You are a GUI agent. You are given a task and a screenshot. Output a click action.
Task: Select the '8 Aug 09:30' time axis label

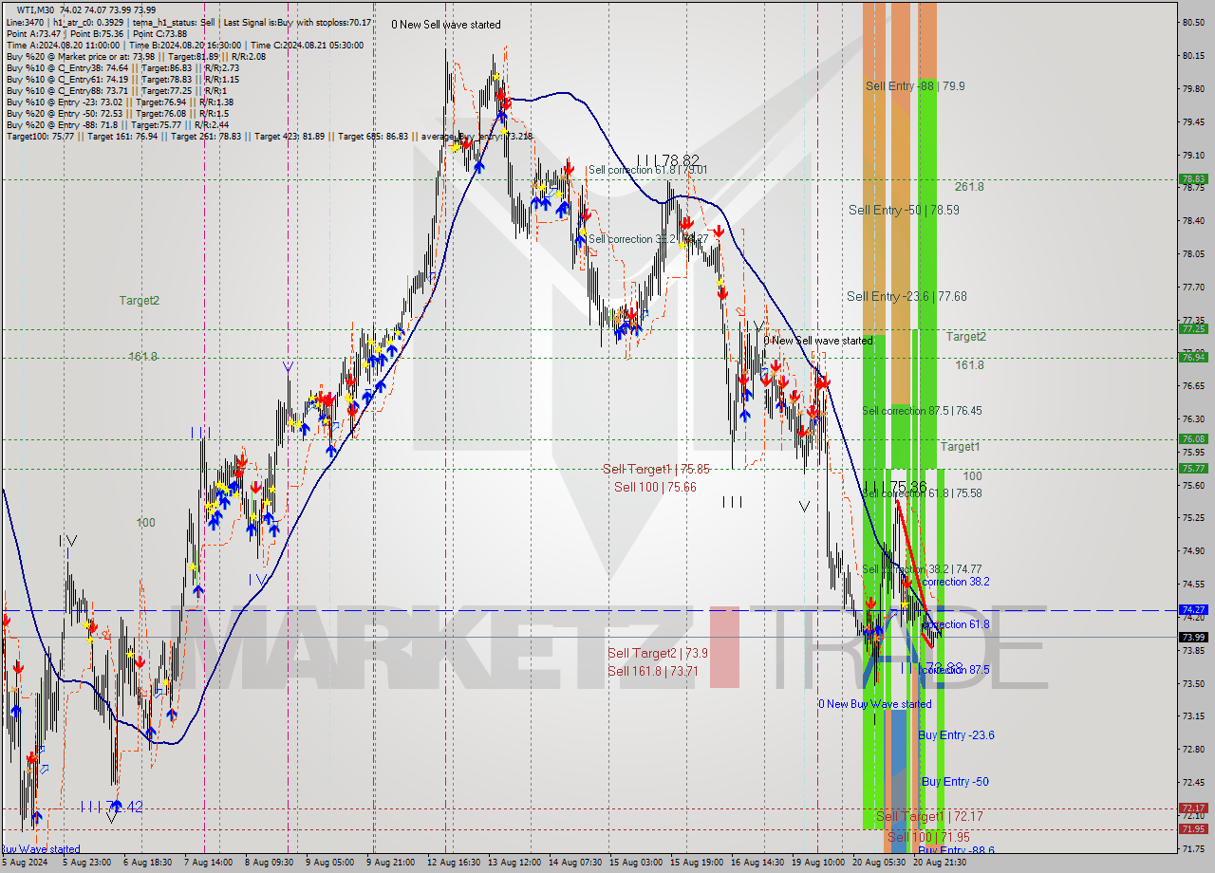[x=270, y=864]
